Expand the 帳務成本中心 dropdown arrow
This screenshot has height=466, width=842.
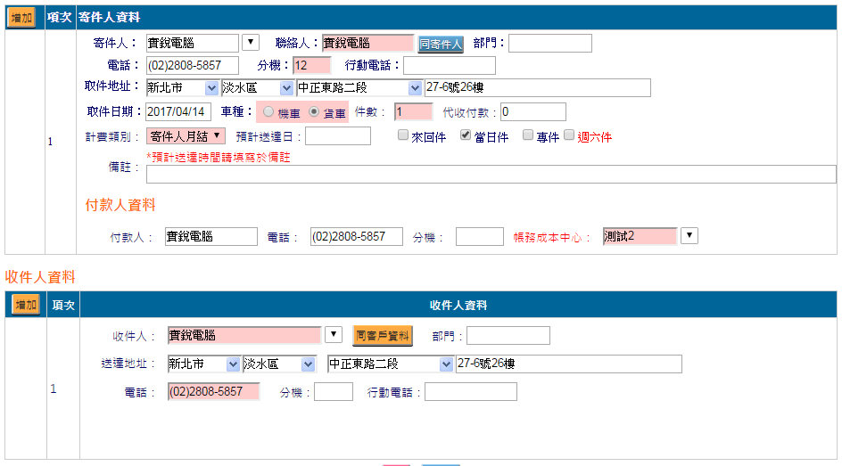pos(689,235)
